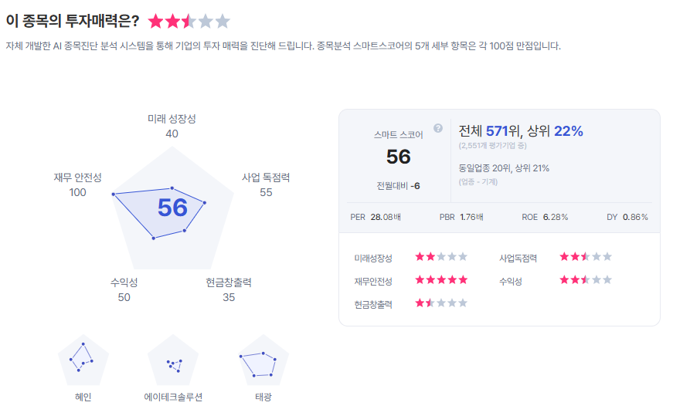673x416 pixels.
Task: Click the 재무안전성 five-star rating
Action: [x=441, y=280]
